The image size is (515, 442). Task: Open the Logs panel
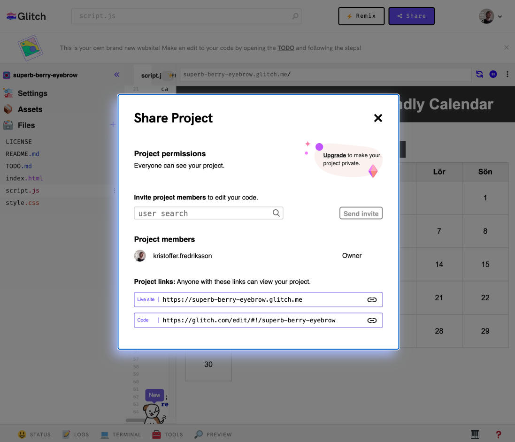point(76,434)
